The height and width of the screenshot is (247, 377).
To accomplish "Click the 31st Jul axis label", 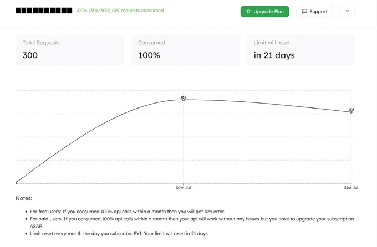I will 351,188.
